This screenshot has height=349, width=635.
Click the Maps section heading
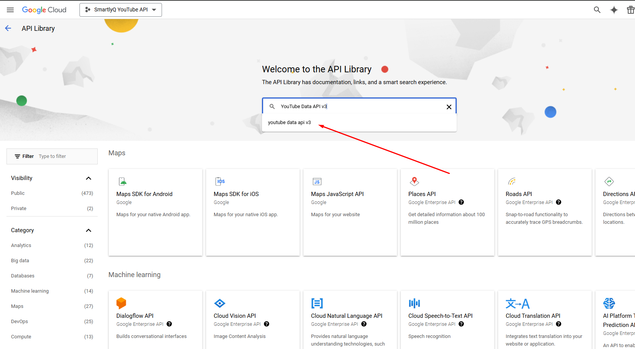point(117,153)
